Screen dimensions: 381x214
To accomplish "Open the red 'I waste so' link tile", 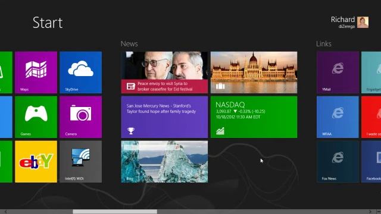I will pos(371,117).
